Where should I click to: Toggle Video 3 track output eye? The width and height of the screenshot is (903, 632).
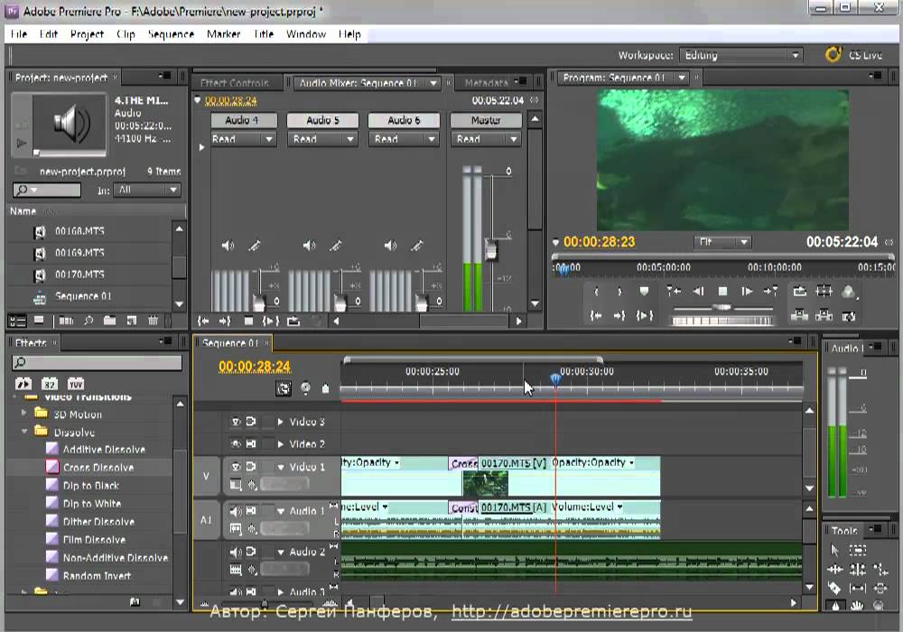[236, 422]
